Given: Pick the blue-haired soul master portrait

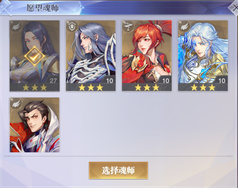Looking at the screenshot, I should tap(203, 56).
